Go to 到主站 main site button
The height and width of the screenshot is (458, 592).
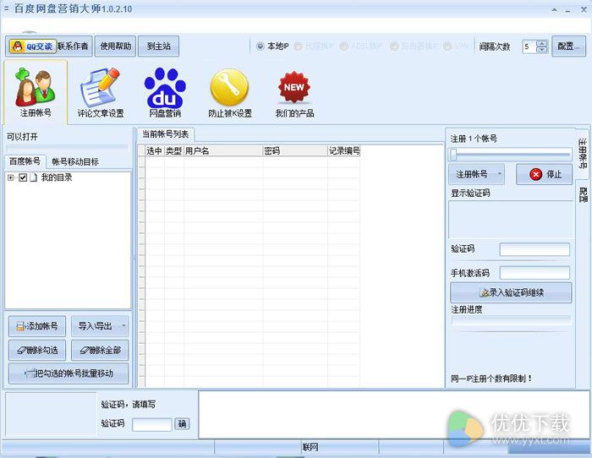[x=159, y=46]
